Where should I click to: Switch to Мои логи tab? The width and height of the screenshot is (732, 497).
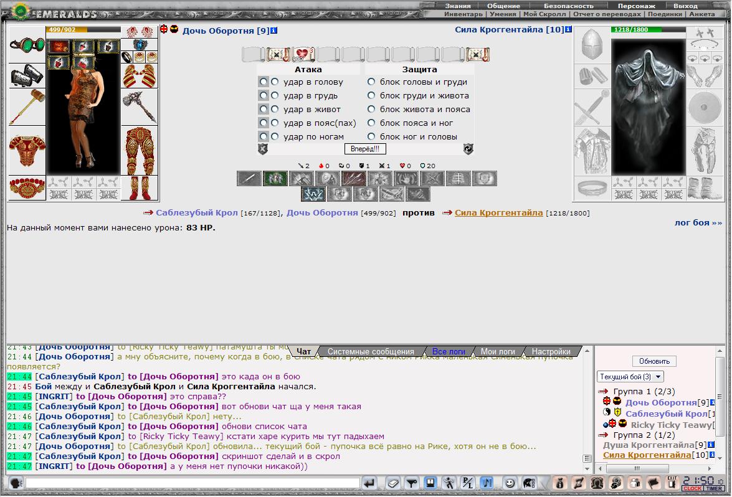(498, 351)
